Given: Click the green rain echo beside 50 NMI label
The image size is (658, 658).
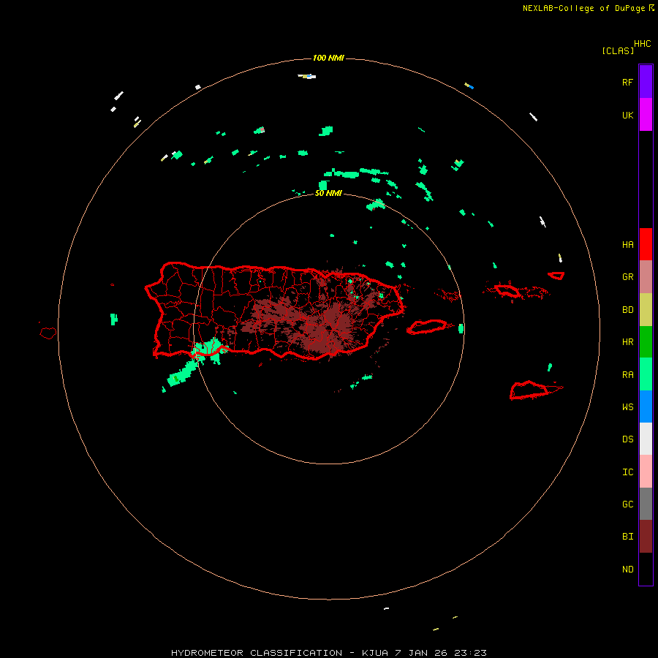Looking at the screenshot, I should [322, 186].
